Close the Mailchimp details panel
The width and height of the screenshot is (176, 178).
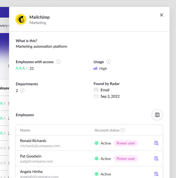pyautogui.click(x=161, y=15)
